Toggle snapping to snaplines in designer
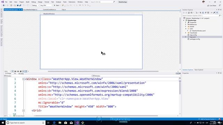This screenshot has width=223, height=125. [x=23, y=71]
